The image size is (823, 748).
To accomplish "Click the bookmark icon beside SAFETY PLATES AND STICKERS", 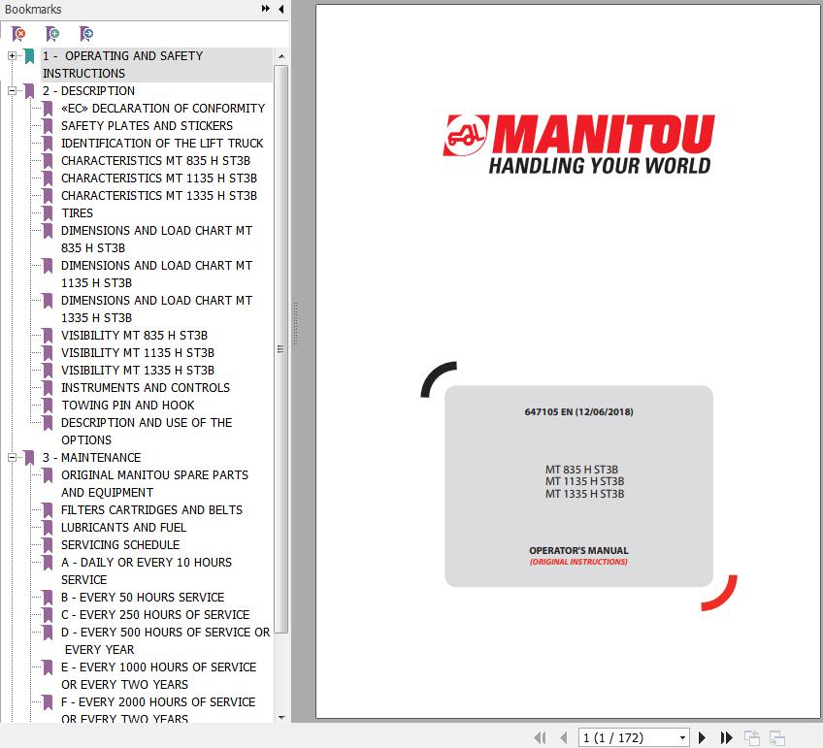I will click(48, 126).
